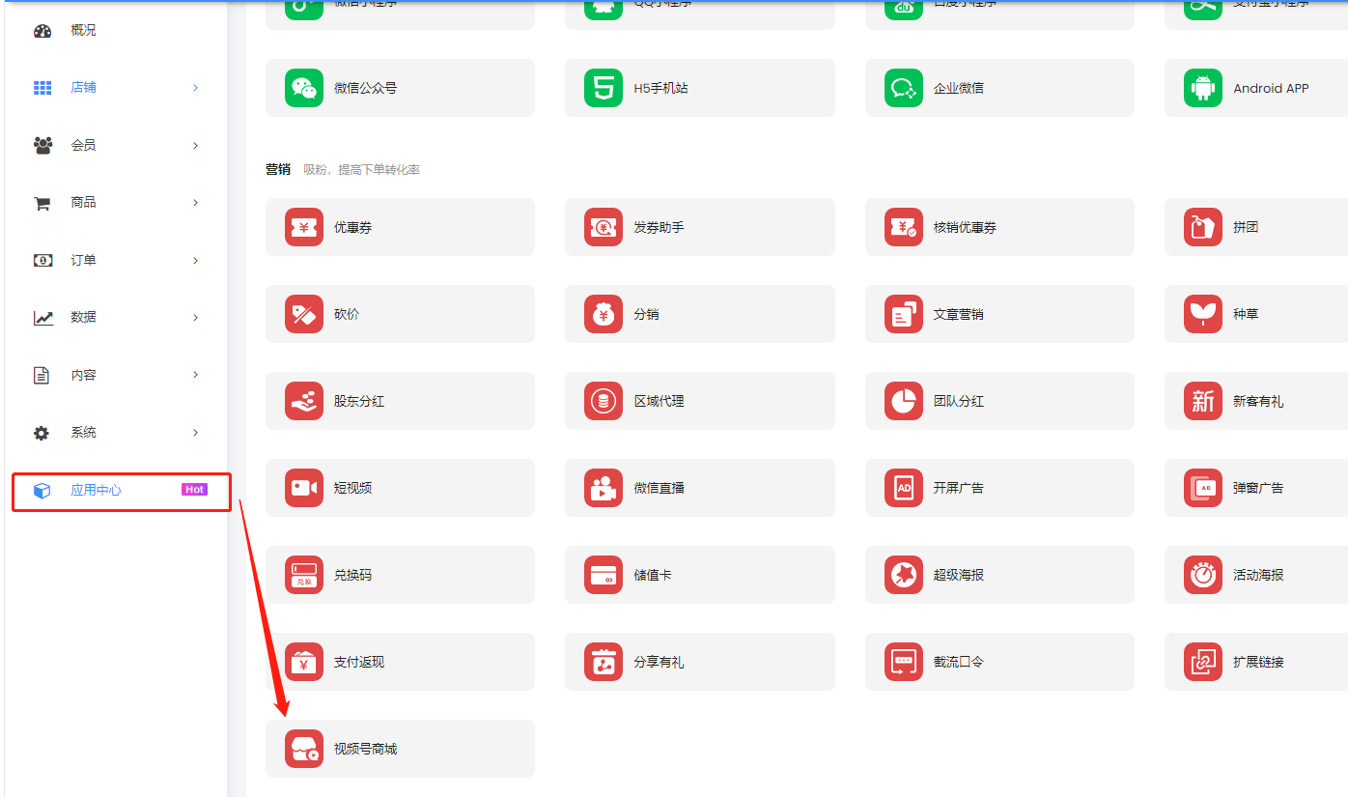Expand the 系统 sidebar chevron
This screenshot has width=1348, height=797.
195,433
